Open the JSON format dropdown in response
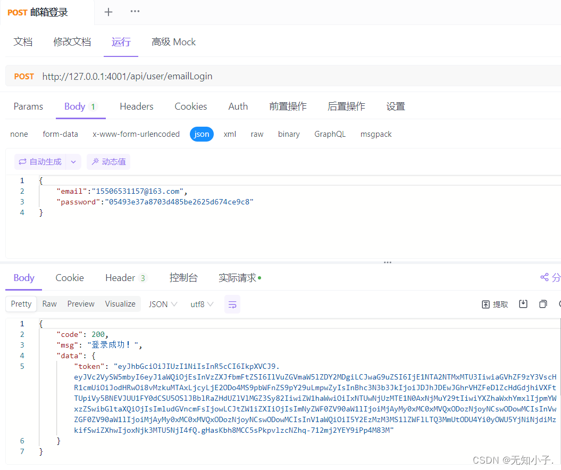 click(x=163, y=304)
